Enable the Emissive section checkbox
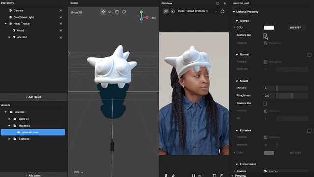Image resolution: width=314 pixels, height=177 pixels. coord(309,131)
